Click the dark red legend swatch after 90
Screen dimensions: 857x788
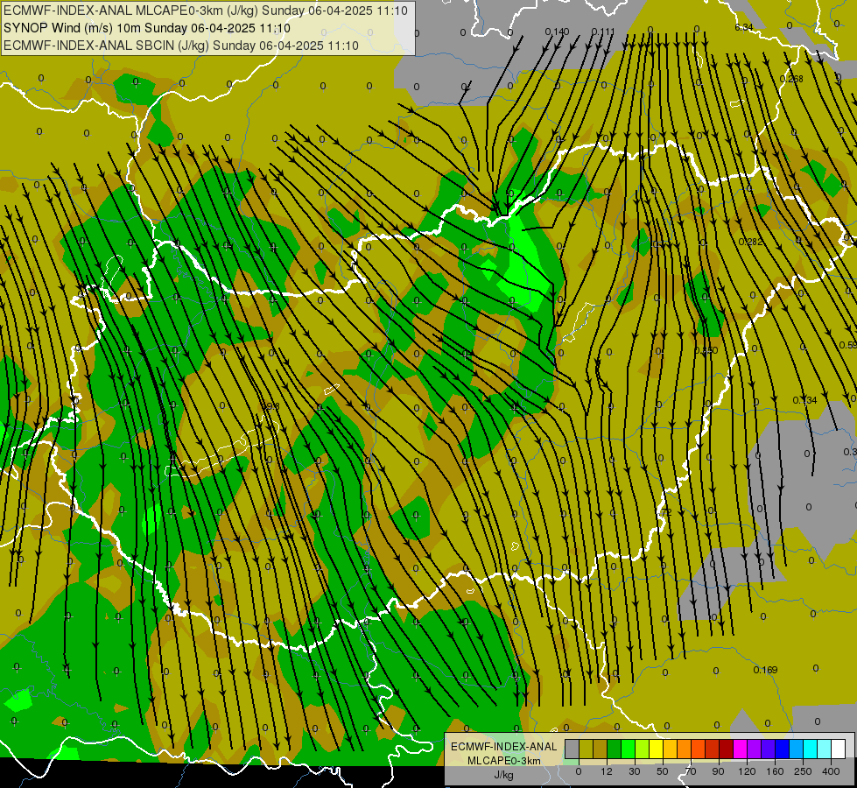[727, 749]
